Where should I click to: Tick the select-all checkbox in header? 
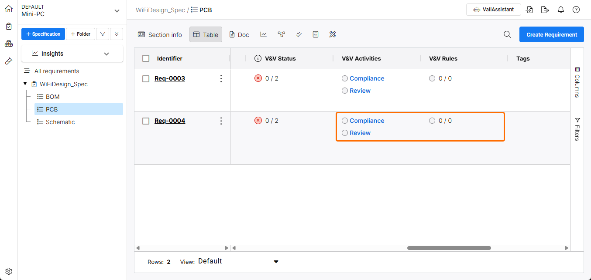coord(146,58)
